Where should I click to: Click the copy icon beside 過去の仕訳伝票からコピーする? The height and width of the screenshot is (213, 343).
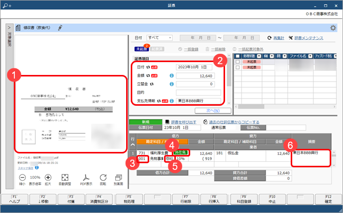tap(205, 122)
